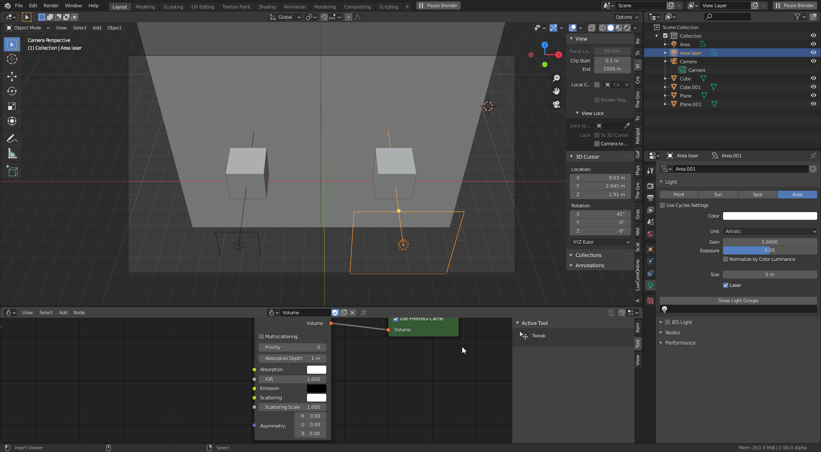Activate the Measure tool
Image resolution: width=821 pixels, height=452 pixels.
[12, 153]
